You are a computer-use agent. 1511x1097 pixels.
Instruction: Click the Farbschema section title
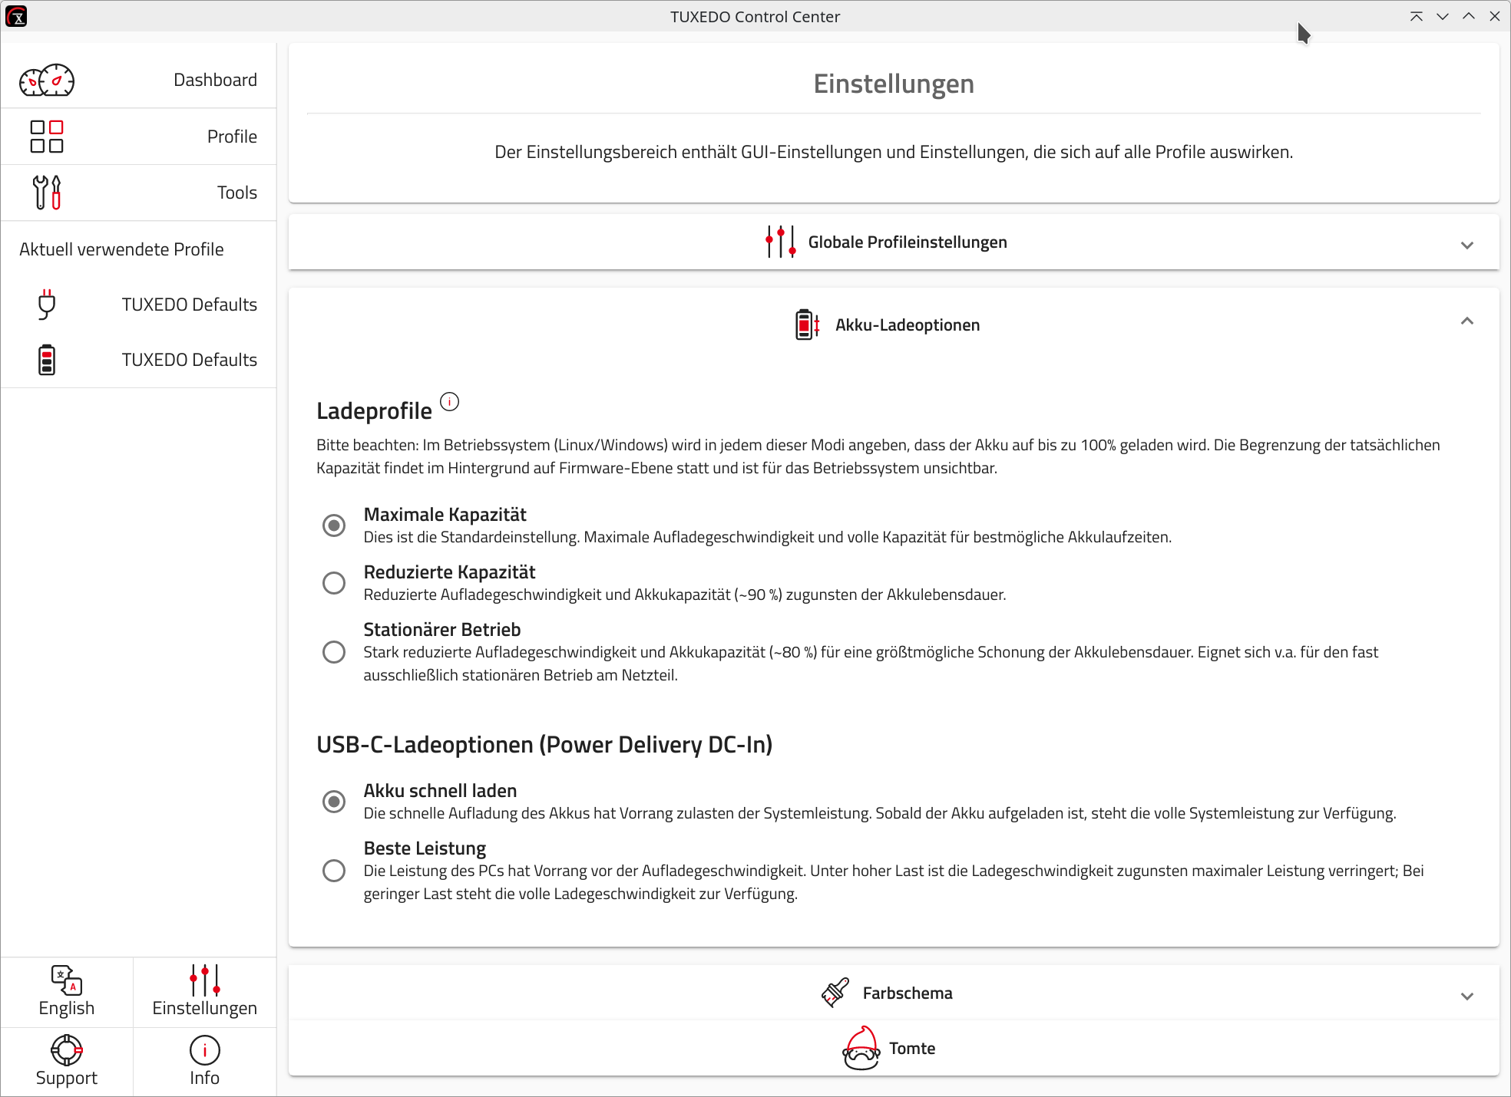[908, 993]
